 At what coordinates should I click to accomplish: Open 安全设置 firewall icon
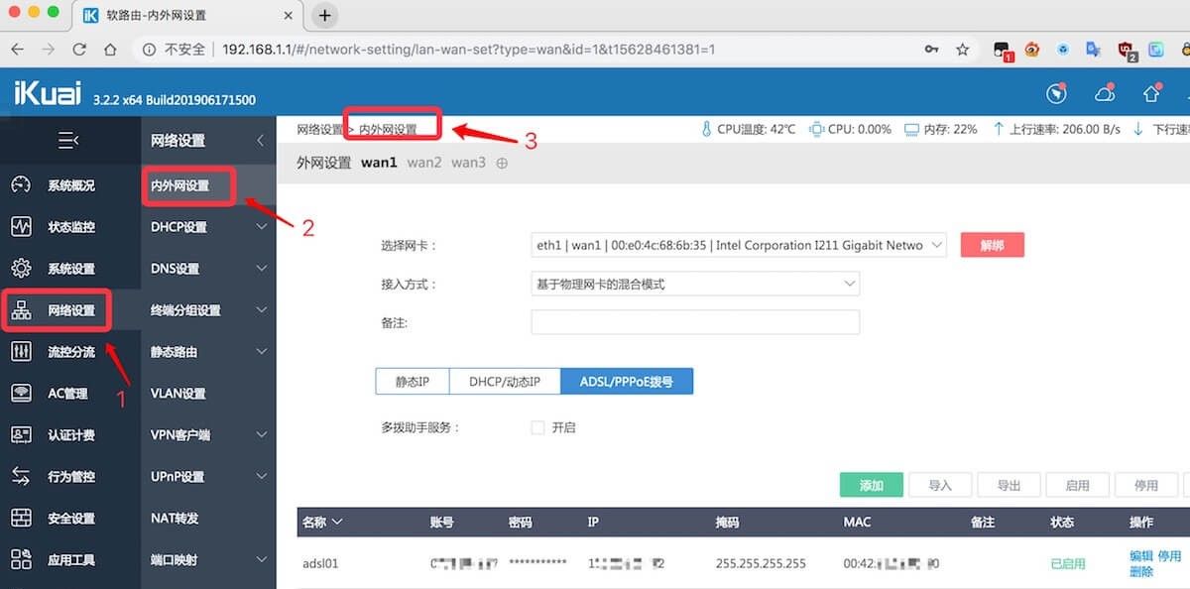(21, 519)
